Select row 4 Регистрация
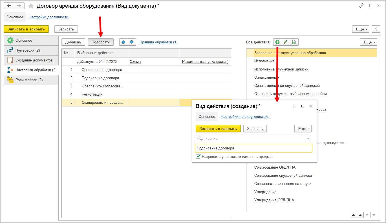Image resolution: width=386 pixels, height=223 pixels. 147,94
